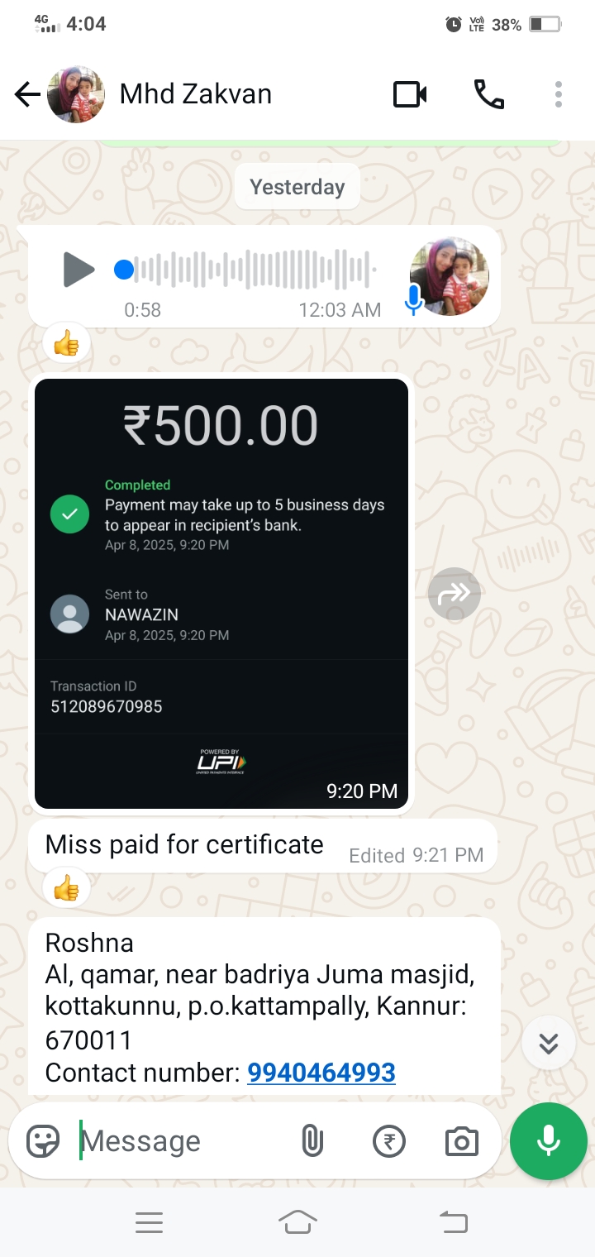Seek using the voice message blue dot
Screen dimensions: 595x1257
pyautogui.click(x=124, y=270)
